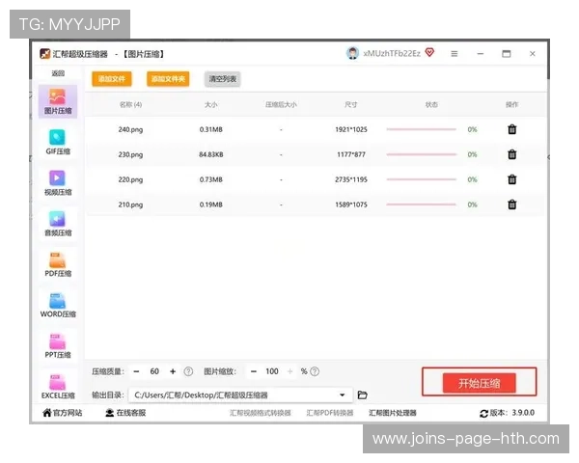This screenshot has height=463, width=579.
Task: Click the help icon beside 压缩质量
Action: coord(188,371)
